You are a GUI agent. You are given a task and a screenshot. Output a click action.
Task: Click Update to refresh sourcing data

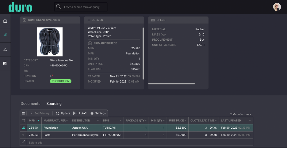63,113
